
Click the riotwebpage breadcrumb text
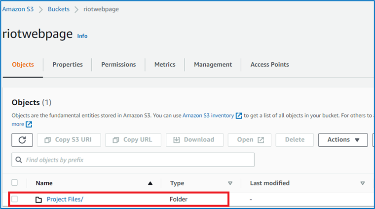tap(101, 9)
